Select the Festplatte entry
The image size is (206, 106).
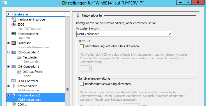29,58
